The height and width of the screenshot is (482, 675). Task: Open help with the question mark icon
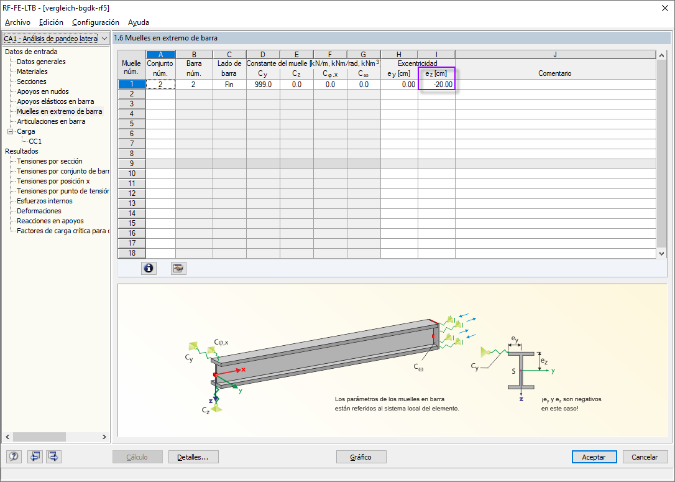14,456
